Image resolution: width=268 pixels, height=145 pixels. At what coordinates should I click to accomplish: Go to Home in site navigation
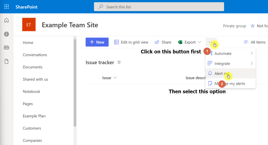(x=28, y=43)
